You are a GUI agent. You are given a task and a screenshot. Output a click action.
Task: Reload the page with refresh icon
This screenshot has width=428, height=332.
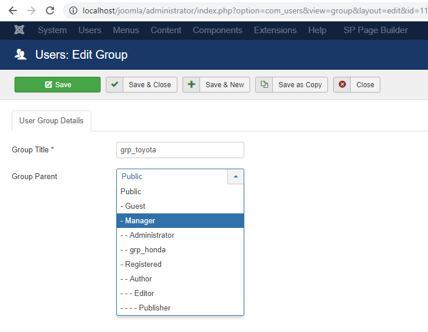coord(50,10)
